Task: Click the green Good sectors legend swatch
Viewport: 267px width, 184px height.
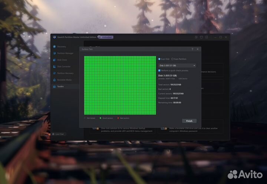Action: click(100, 118)
